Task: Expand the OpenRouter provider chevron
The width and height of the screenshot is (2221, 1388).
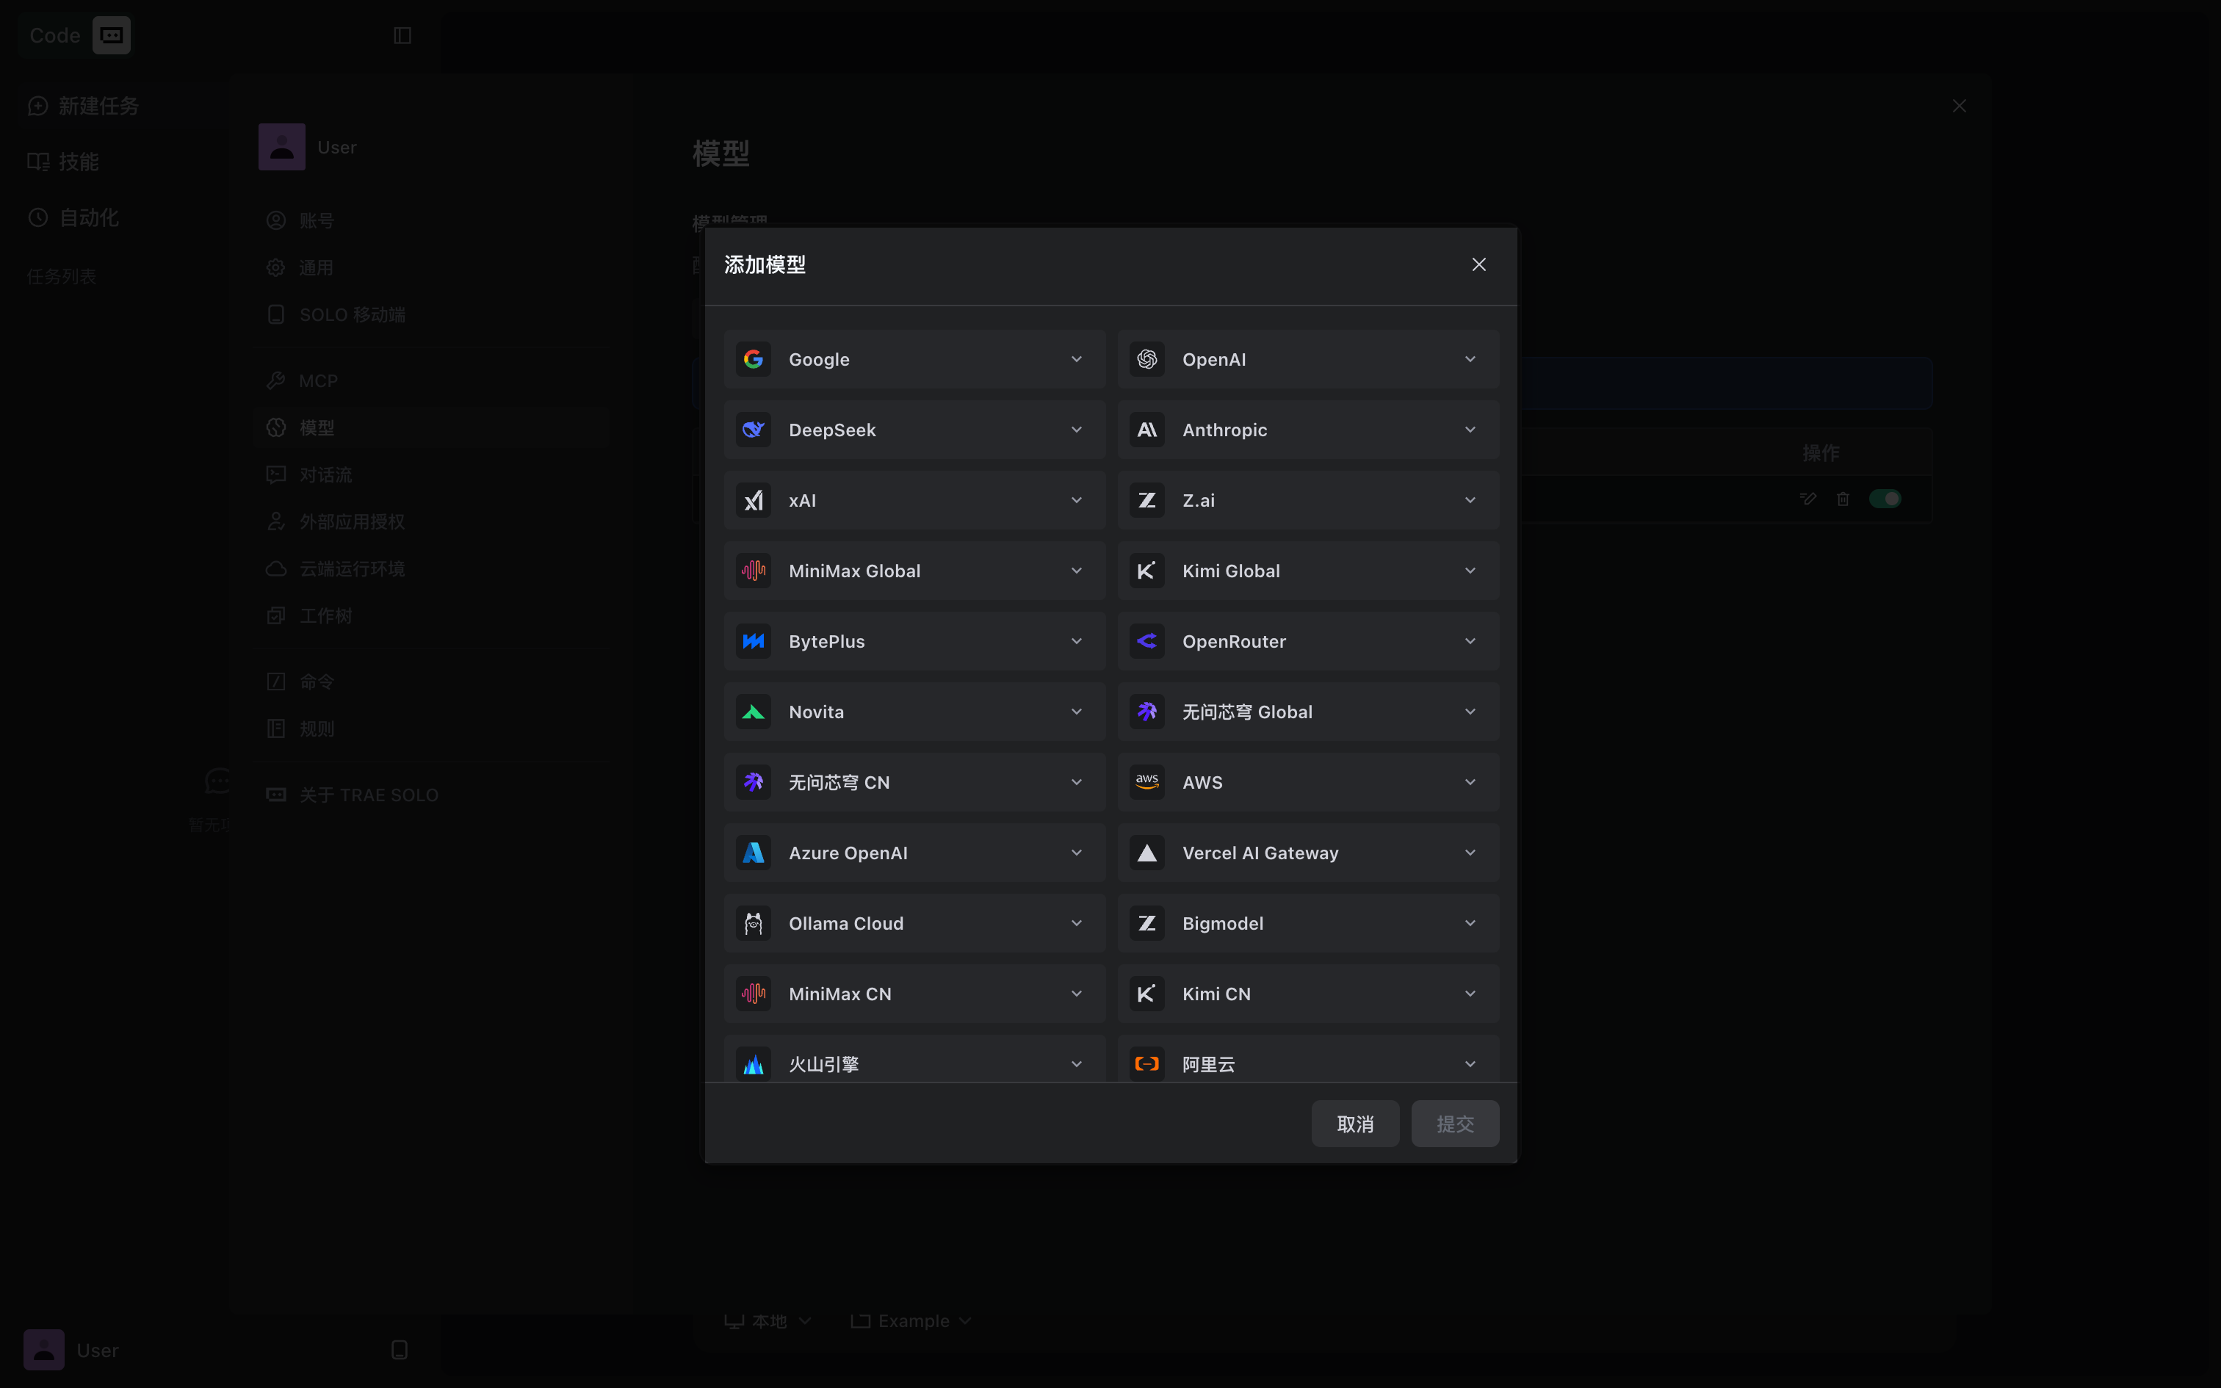Action: (x=1470, y=642)
